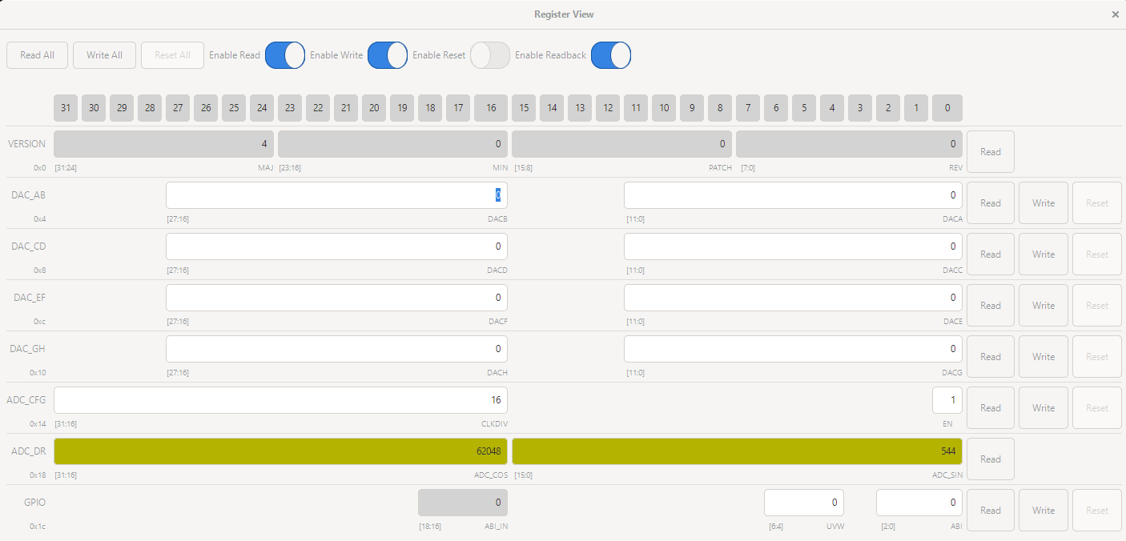Select bit 16 header cell
The height and width of the screenshot is (541, 1126).
point(490,108)
